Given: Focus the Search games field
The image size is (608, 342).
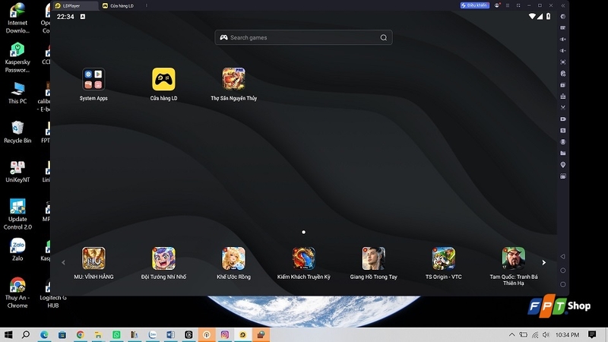Looking at the screenshot, I should click(x=303, y=37).
